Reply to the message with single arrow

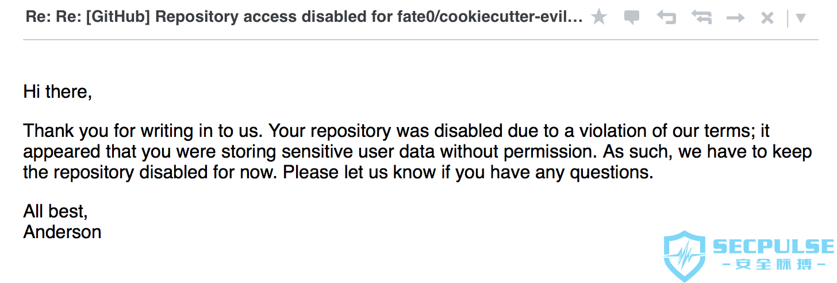tap(666, 18)
